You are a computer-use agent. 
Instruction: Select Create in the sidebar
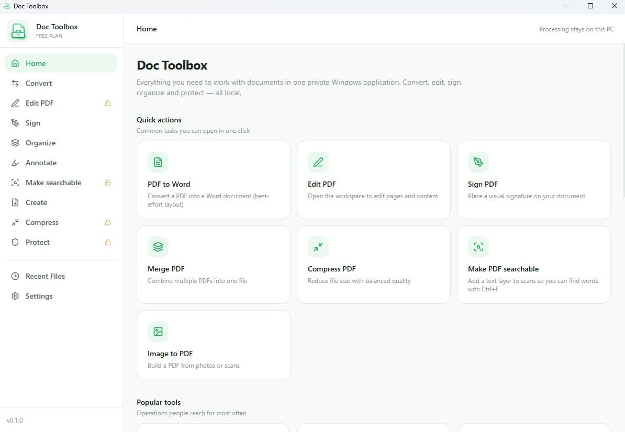61,202
